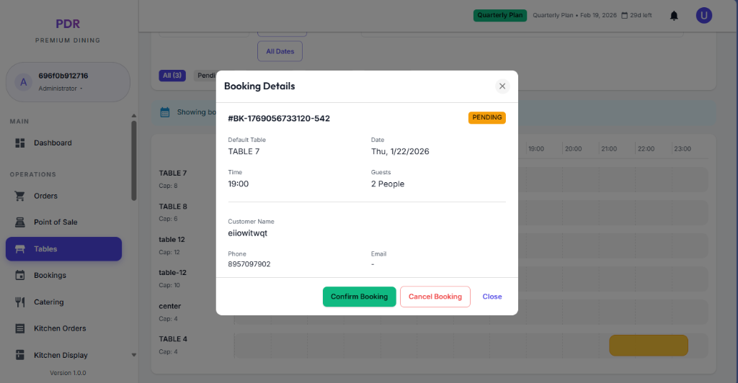Click the Orders shopping cart icon

pyautogui.click(x=20, y=196)
